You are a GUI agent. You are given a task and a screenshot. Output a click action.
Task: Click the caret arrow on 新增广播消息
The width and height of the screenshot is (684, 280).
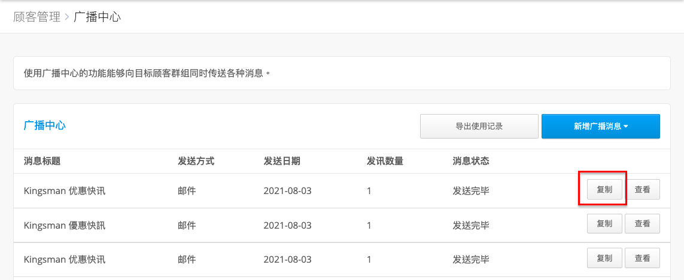coord(626,127)
